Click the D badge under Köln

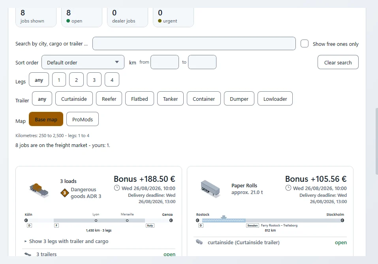pos(29,225)
